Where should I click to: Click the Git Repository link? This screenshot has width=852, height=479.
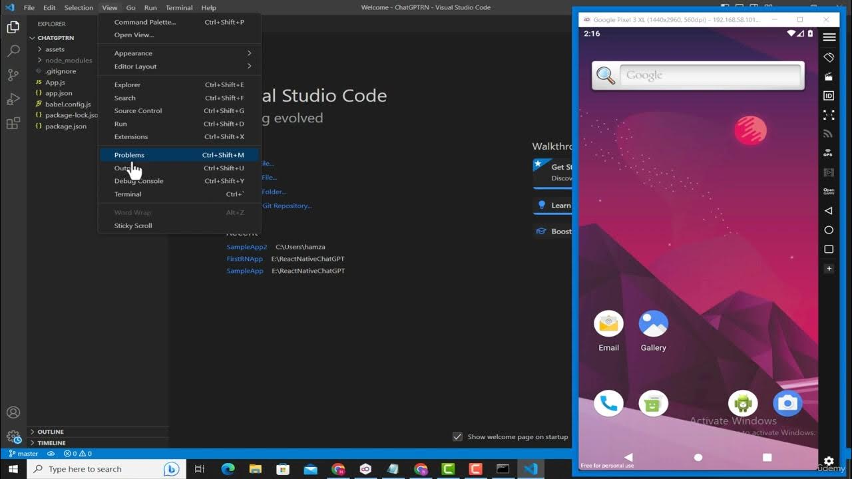click(x=287, y=206)
